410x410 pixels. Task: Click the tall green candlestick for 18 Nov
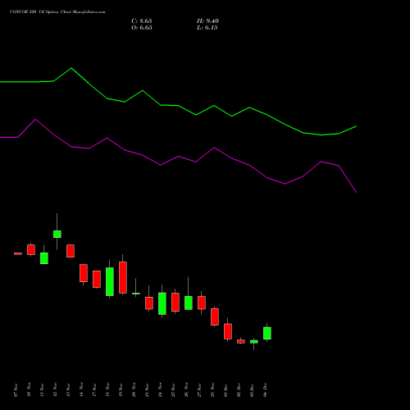[110, 281]
